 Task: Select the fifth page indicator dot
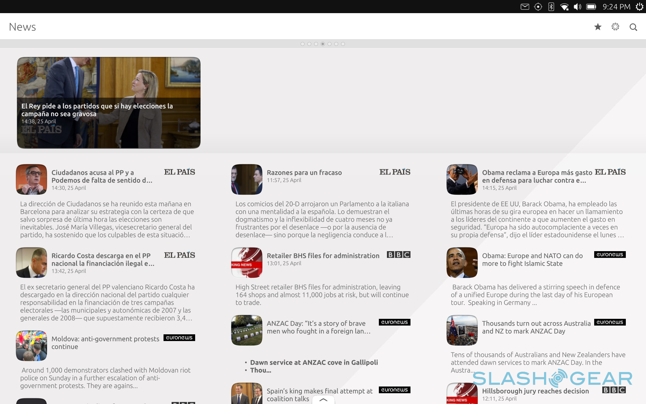point(329,44)
